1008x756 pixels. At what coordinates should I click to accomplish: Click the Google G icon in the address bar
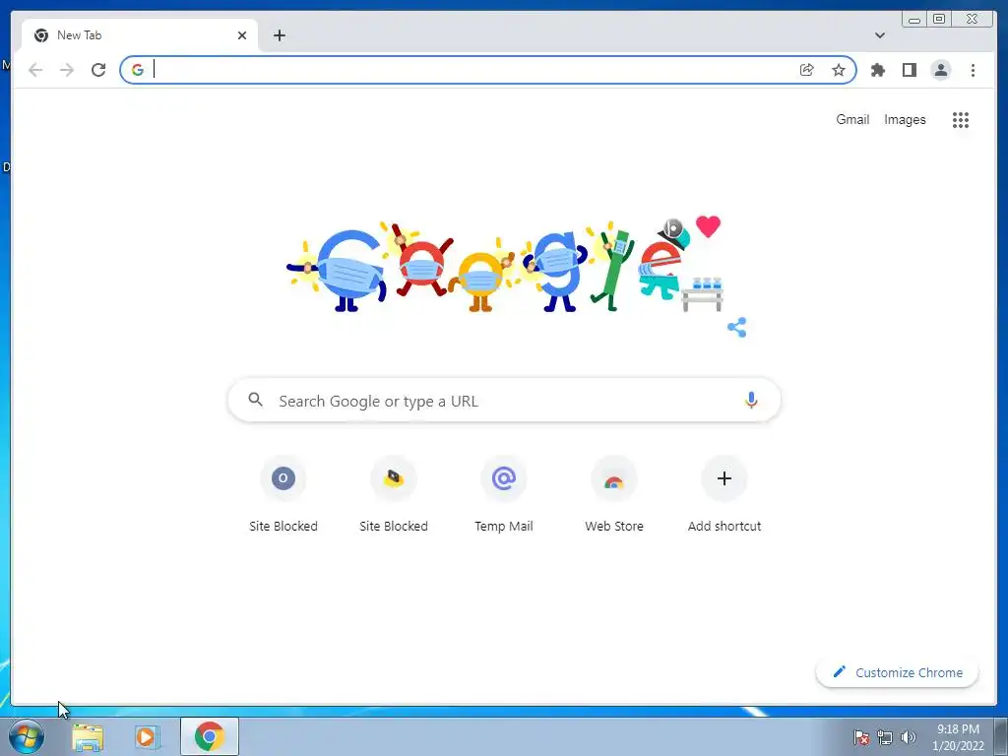[x=138, y=70]
